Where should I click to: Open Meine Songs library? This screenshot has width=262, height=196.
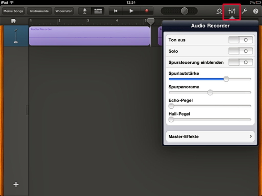13,11
